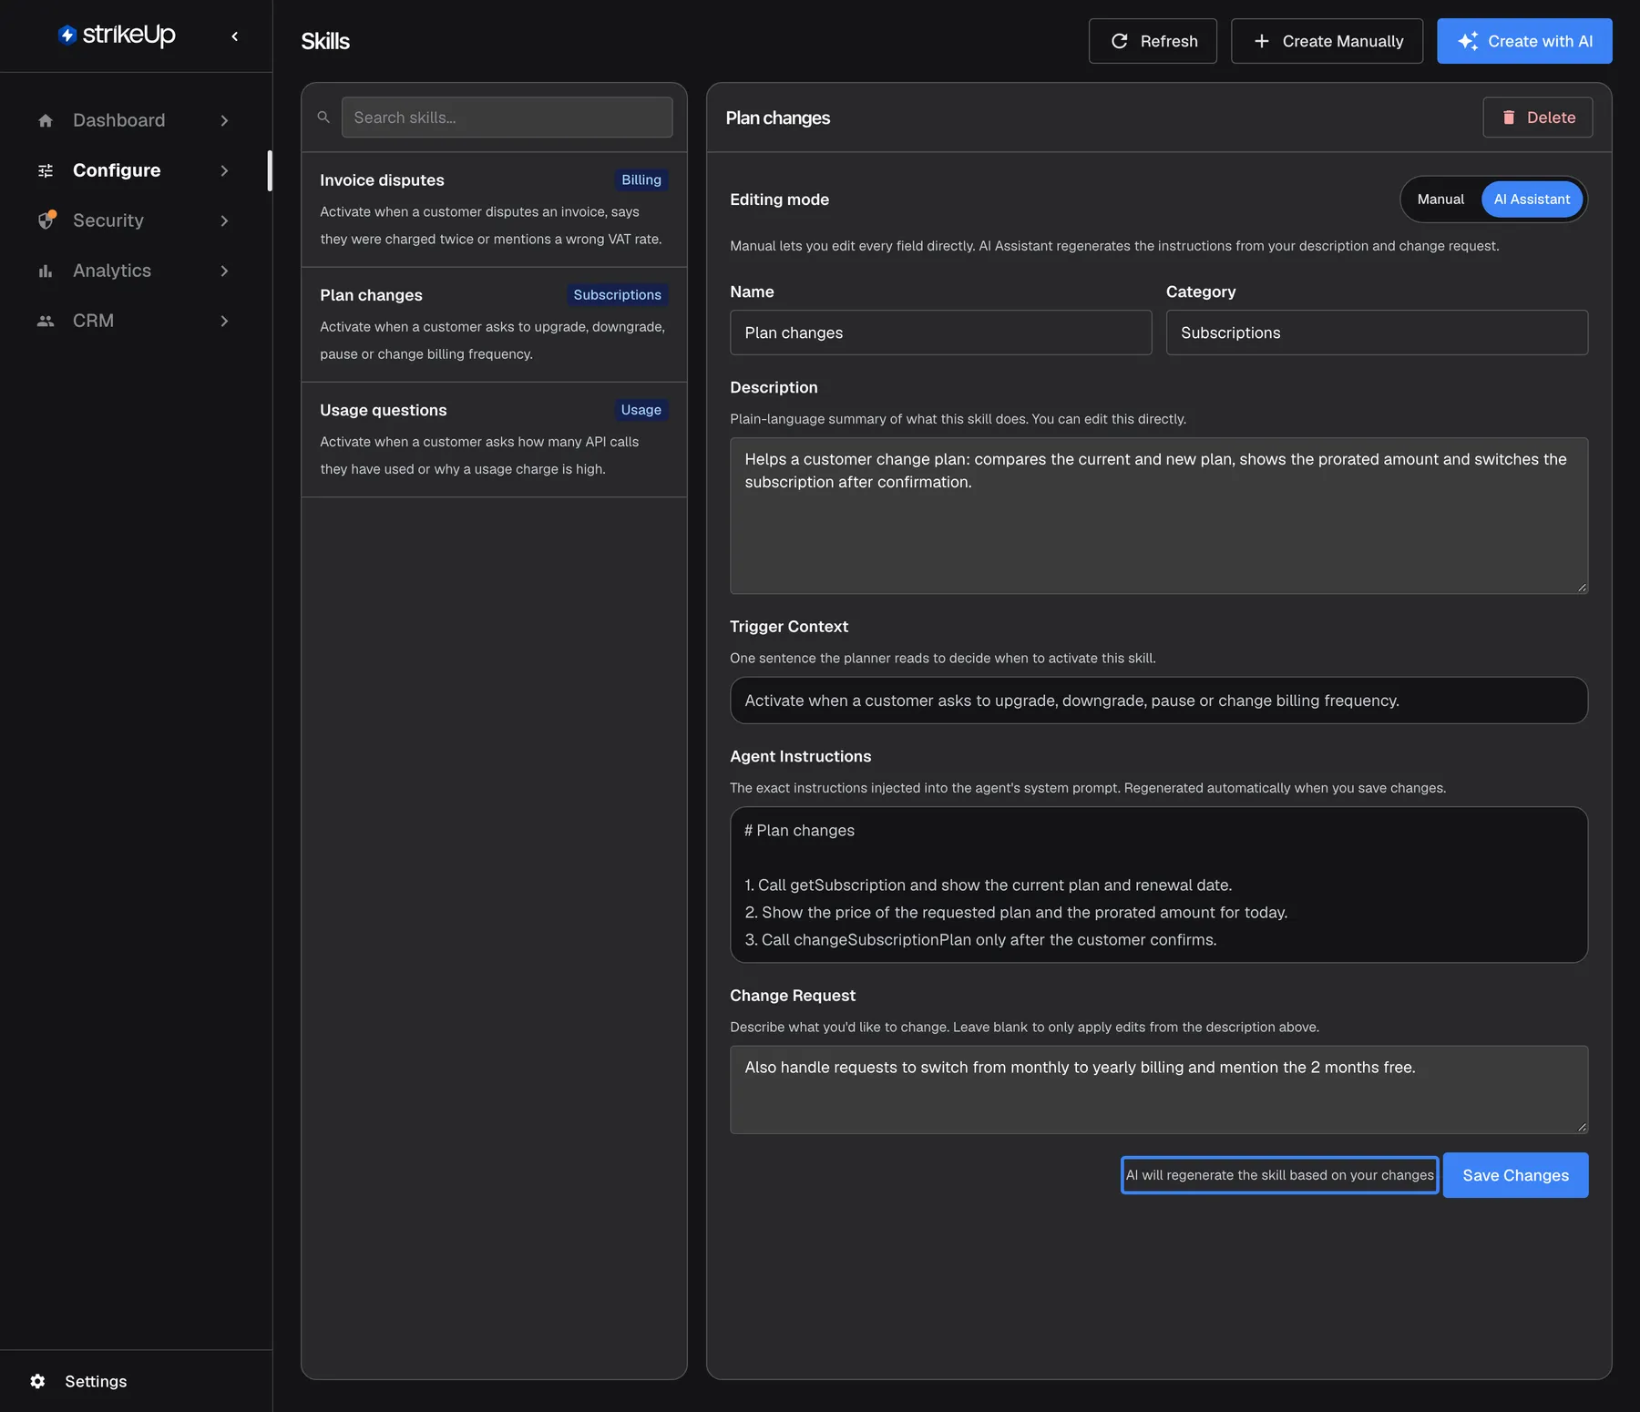Click the Usage category tag
Screen dimensions: 1640x1412
641,410
